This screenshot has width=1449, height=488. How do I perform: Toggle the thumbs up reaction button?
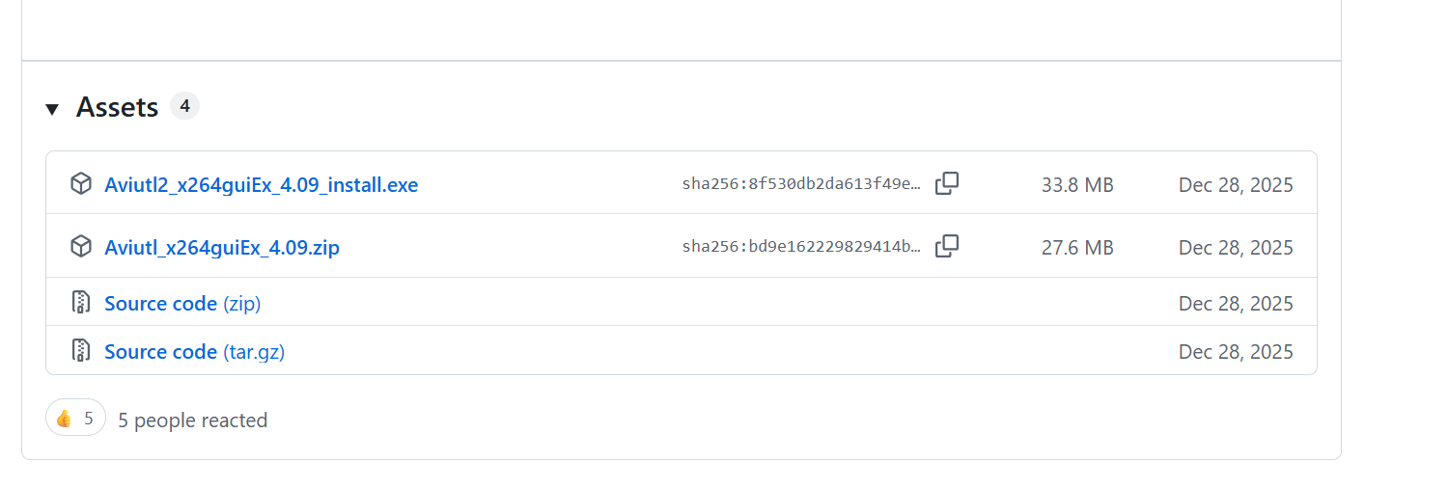coord(75,419)
